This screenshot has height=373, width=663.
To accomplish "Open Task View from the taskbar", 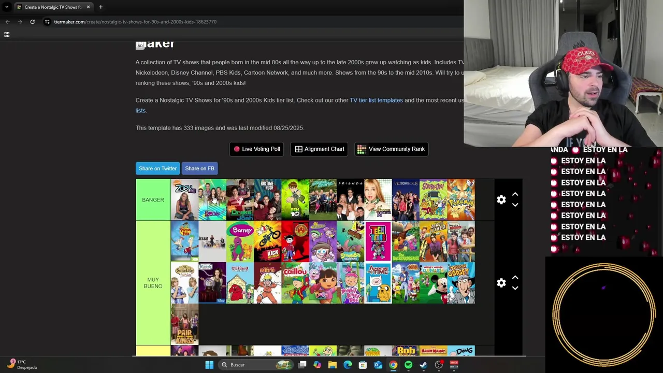I will pyautogui.click(x=302, y=365).
